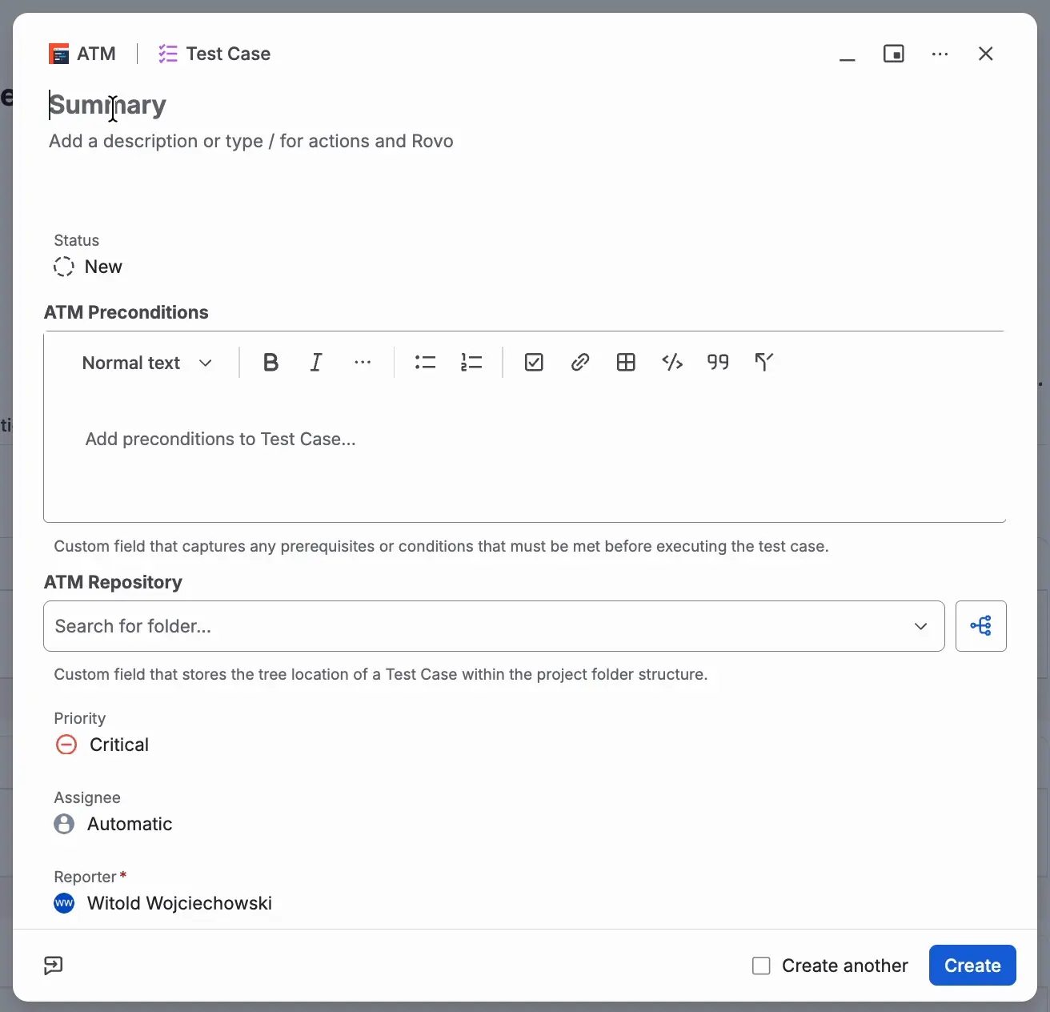The height and width of the screenshot is (1012, 1050).
Task: Click the description placeholder text field
Action: 251,141
